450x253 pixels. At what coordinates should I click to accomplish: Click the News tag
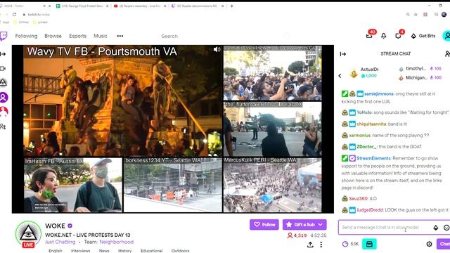[104, 251]
